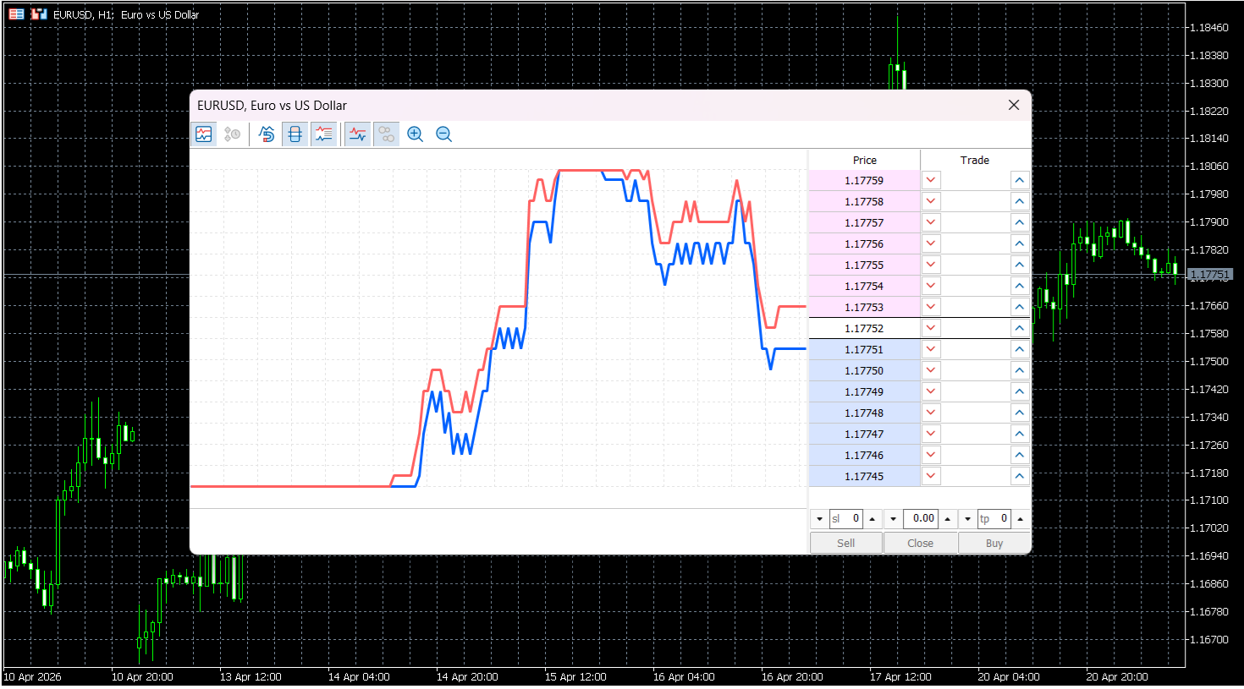Zoom out the tick chart
This screenshot has height=689, width=1244.
(x=443, y=134)
